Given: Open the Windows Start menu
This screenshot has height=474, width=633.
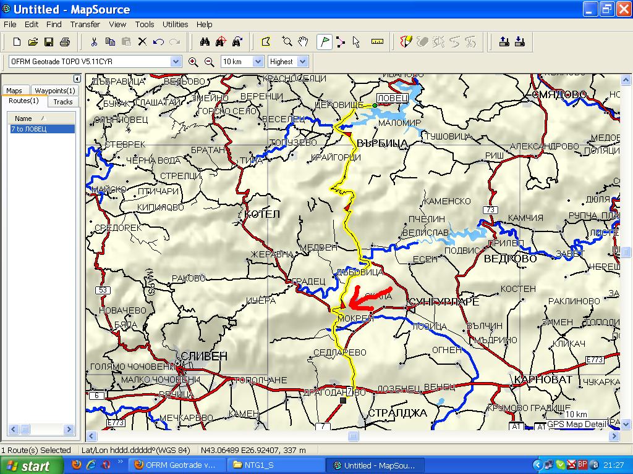Looking at the screenshot, I should click(x=32, y=465).
